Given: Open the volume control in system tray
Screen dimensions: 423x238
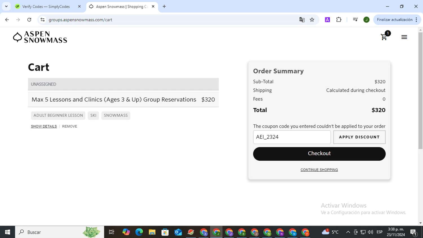Looking at the screenshot, I should [x=371, y=232].
